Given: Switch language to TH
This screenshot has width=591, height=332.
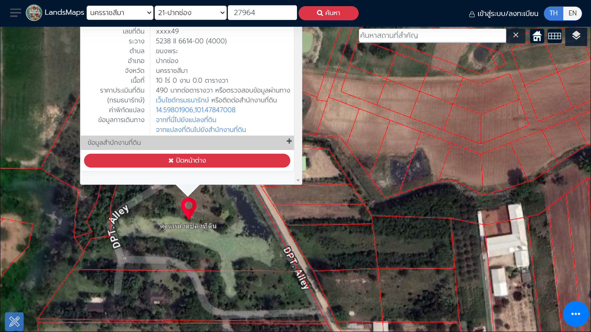Looking at the screenshot, I should [553, 13].
